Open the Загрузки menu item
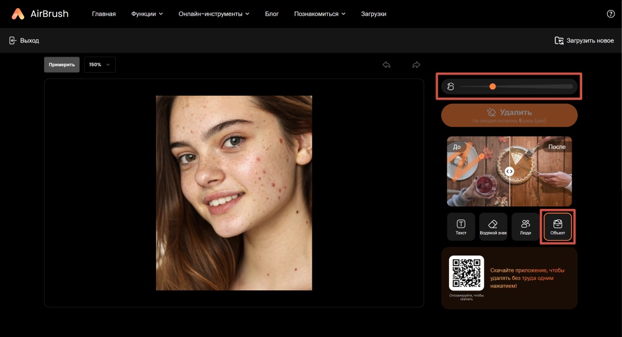The image size is (622, 337). pyautogui.click(x=374, y=14)
